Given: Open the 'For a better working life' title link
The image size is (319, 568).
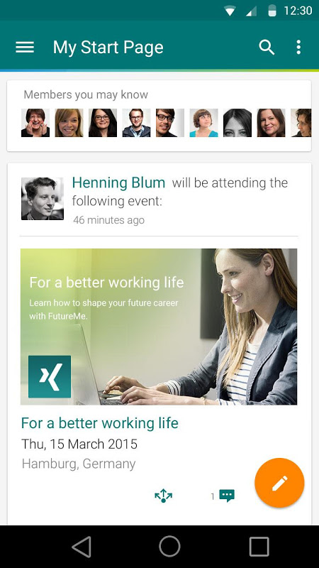Looking at the screenshot, I should pos(100,423).
